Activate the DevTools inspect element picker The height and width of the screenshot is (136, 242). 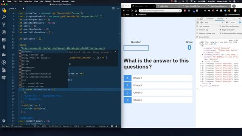click(198, 19)
